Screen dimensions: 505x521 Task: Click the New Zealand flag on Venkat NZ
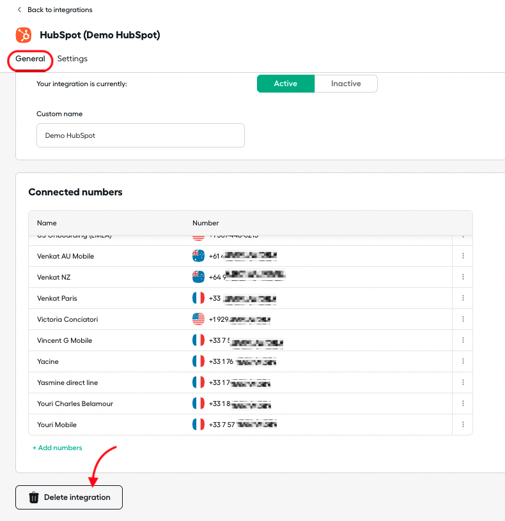198,277
